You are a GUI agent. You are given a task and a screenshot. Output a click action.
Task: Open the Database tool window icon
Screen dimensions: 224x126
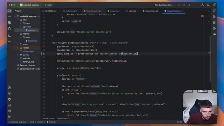pos(214,22)
